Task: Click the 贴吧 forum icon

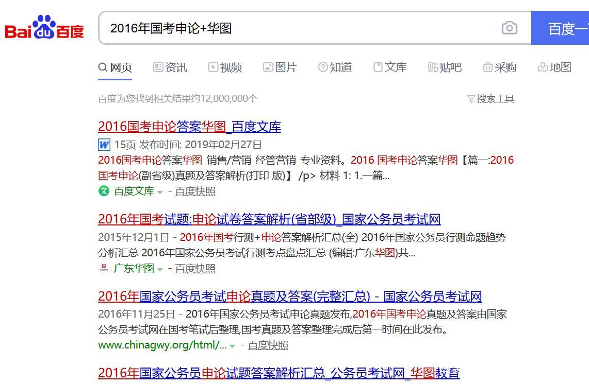Action: coord(432,67)
